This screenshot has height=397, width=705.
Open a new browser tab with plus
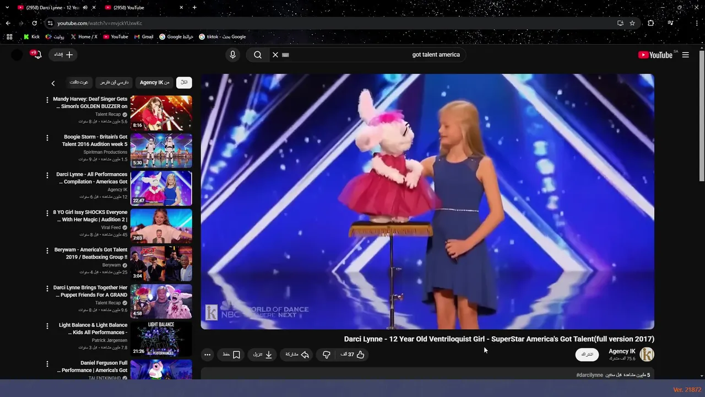(194, 8)
